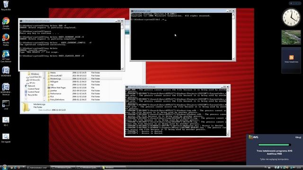303x170 pixels.
Task: Select the nap folder row
Action: 85,85
